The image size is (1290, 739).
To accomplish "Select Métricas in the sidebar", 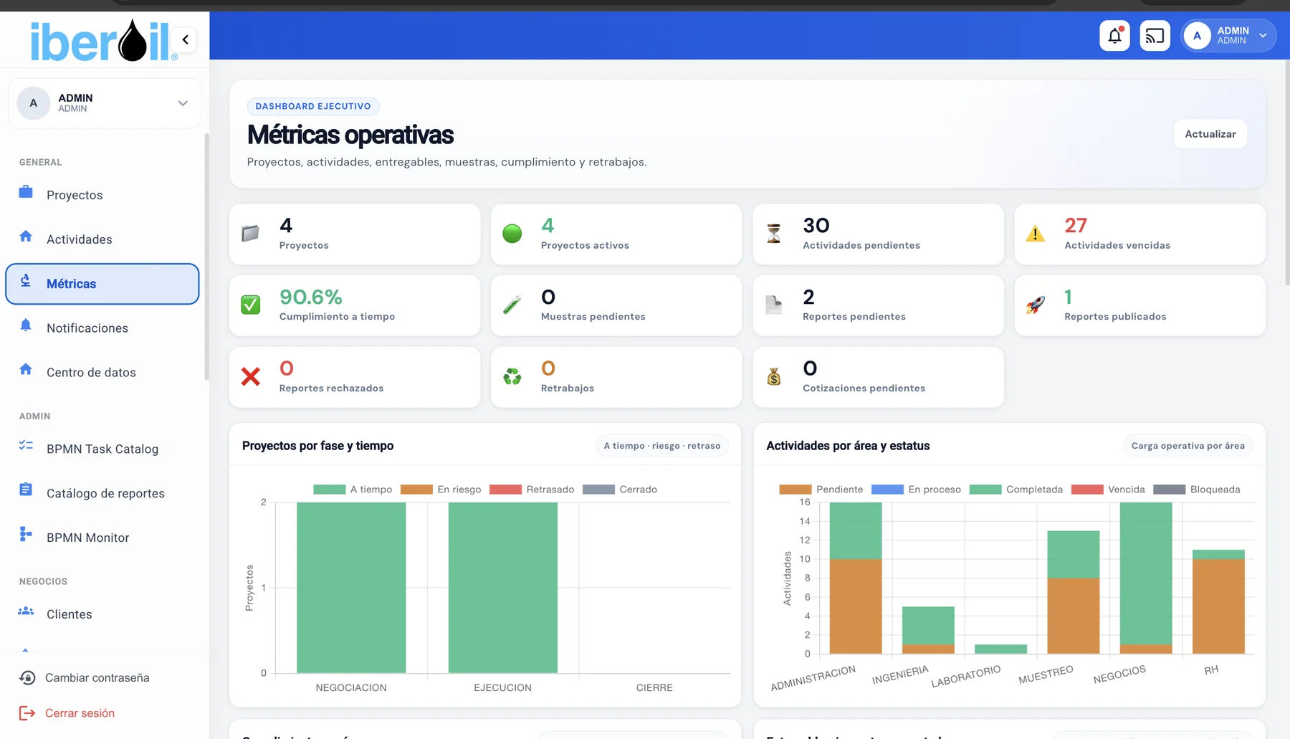I will [102, 284].
